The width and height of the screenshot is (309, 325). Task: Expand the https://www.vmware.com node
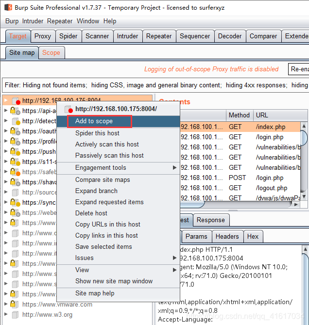6,304
